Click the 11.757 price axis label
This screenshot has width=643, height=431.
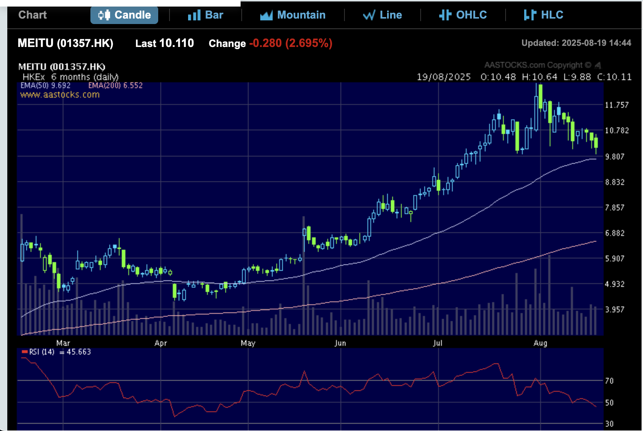pos(617,105)
